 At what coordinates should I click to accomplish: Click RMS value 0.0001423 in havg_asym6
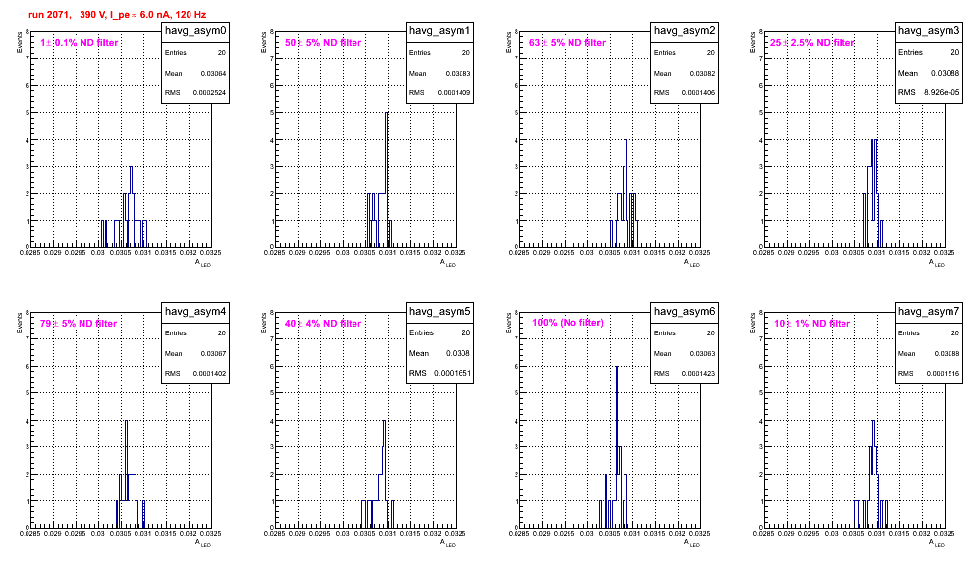coord(698,374)
